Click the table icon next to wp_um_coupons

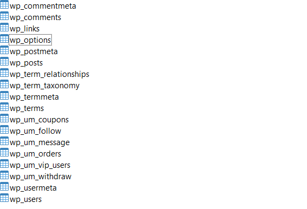(x=4, y=118)
